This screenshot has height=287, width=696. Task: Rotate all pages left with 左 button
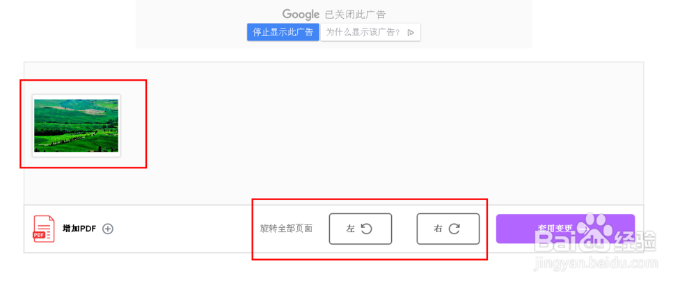pos(361,229)
